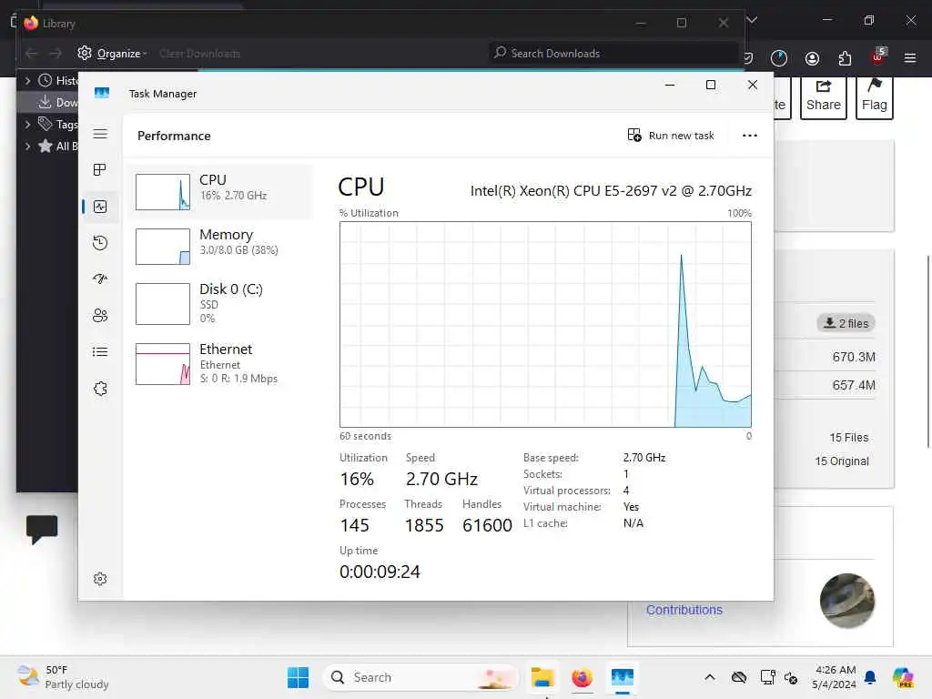932x699 pixels.
Task: Click the Share button on the webpage
Action: 823,96
